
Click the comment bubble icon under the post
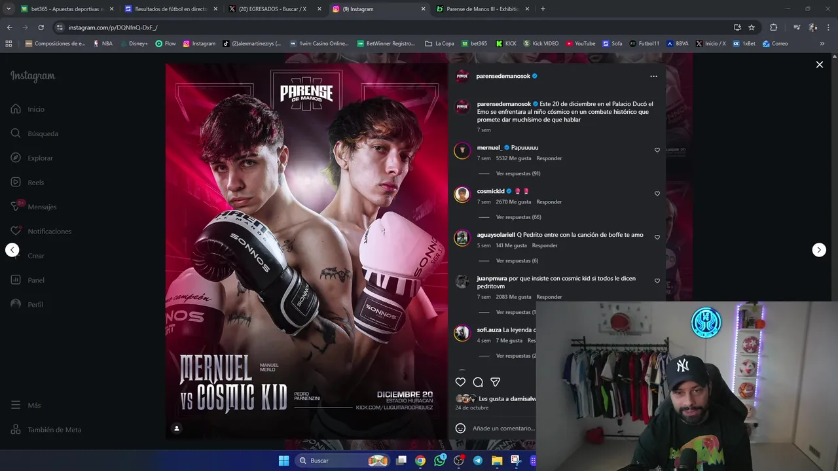pos(478,382)
